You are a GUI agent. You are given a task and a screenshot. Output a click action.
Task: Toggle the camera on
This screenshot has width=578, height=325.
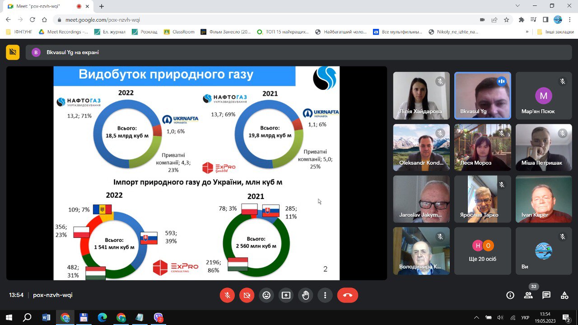pyautogui.click(x=247, y=295)
